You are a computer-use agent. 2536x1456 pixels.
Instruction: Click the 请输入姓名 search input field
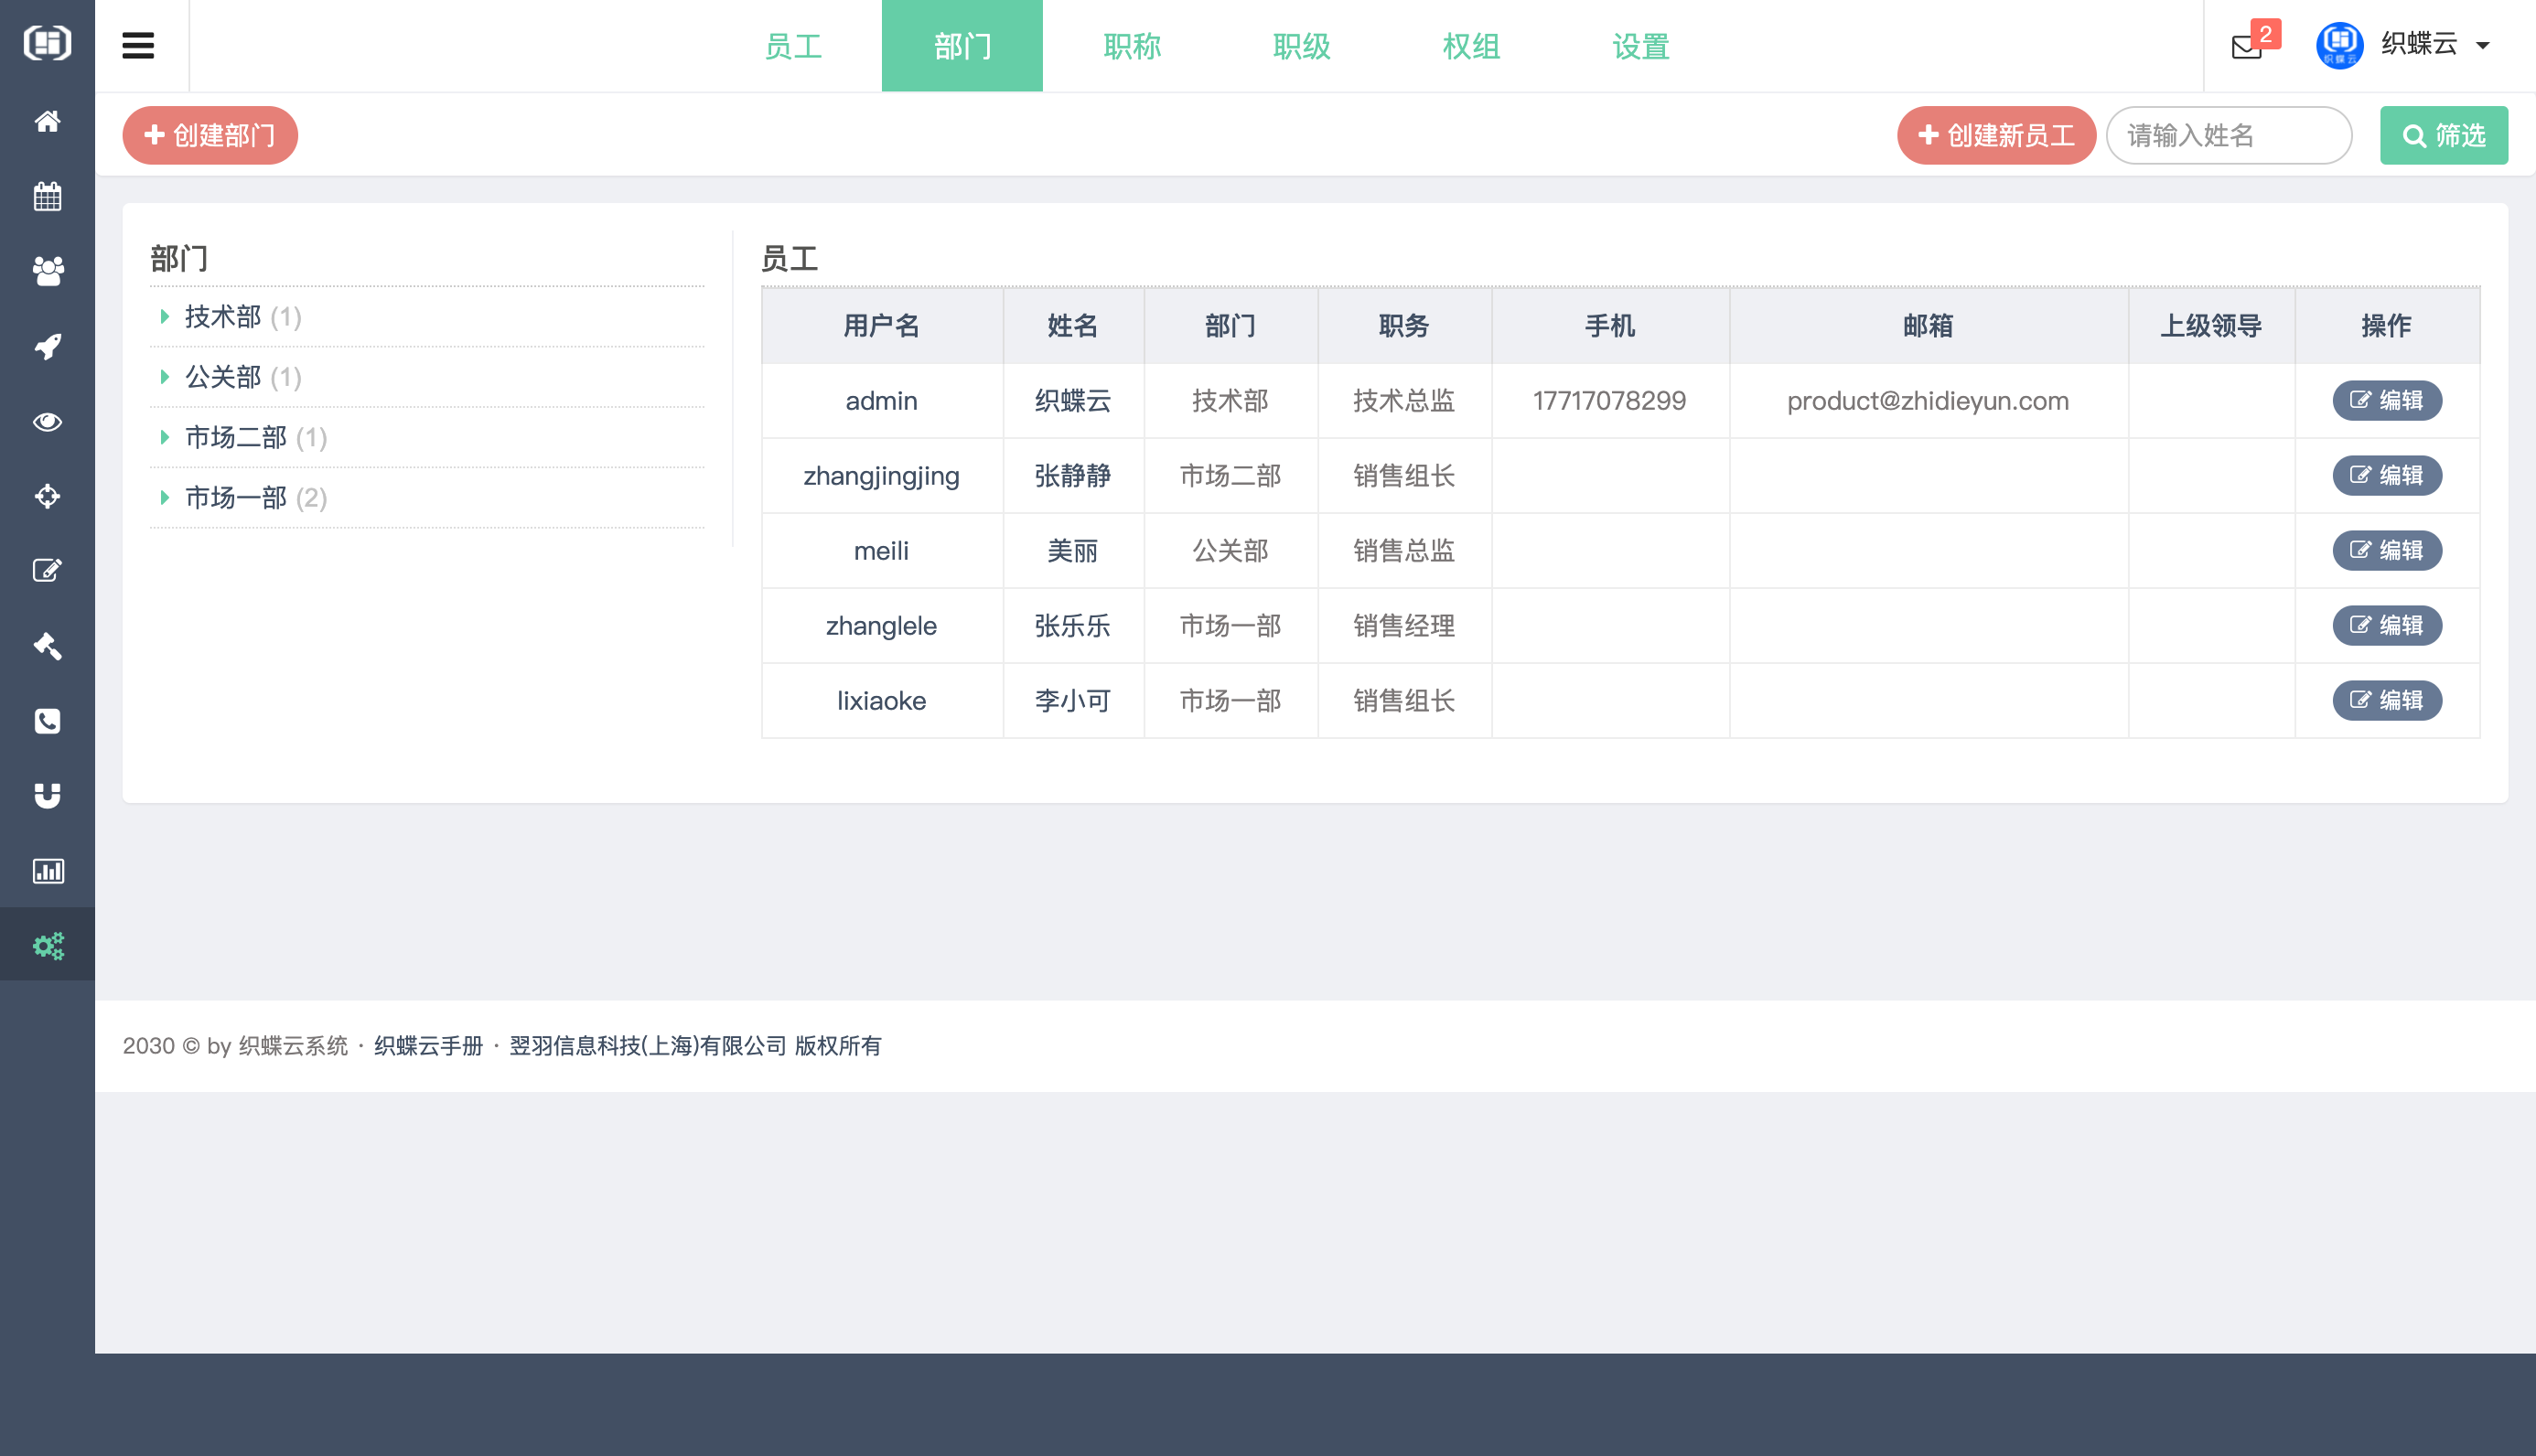coord(2228,135)
